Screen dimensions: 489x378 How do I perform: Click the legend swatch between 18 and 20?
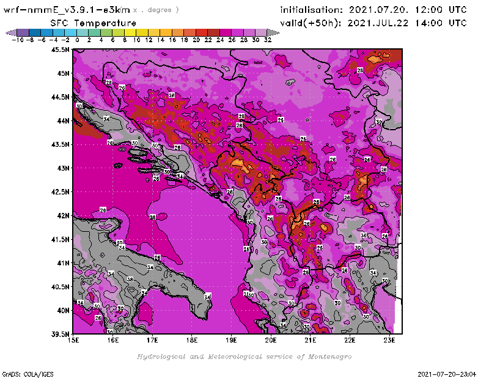tap(189, 32)
